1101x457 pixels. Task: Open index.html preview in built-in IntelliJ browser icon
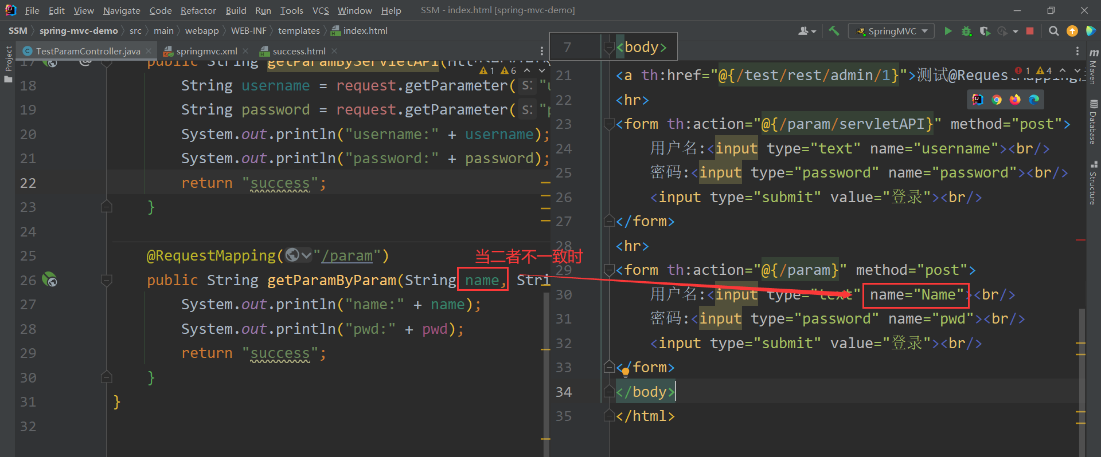[x=978, y=100]
